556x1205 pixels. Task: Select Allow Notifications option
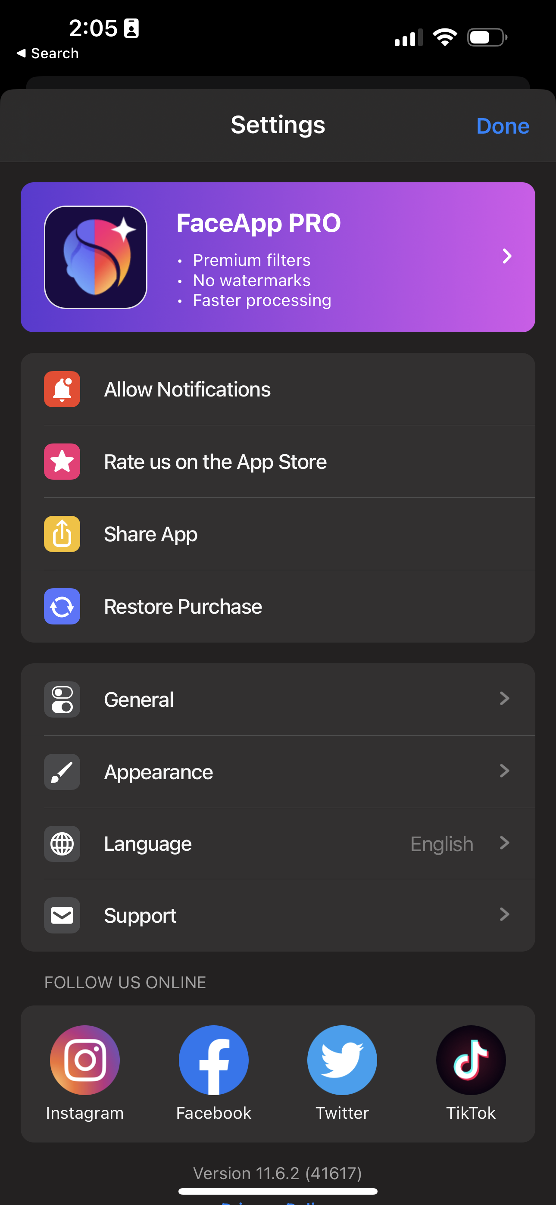pyautogui.click(x=187, y=389)
